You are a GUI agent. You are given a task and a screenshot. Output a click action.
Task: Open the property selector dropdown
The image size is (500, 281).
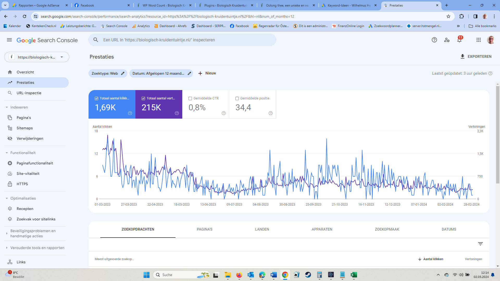pos(37,57)
